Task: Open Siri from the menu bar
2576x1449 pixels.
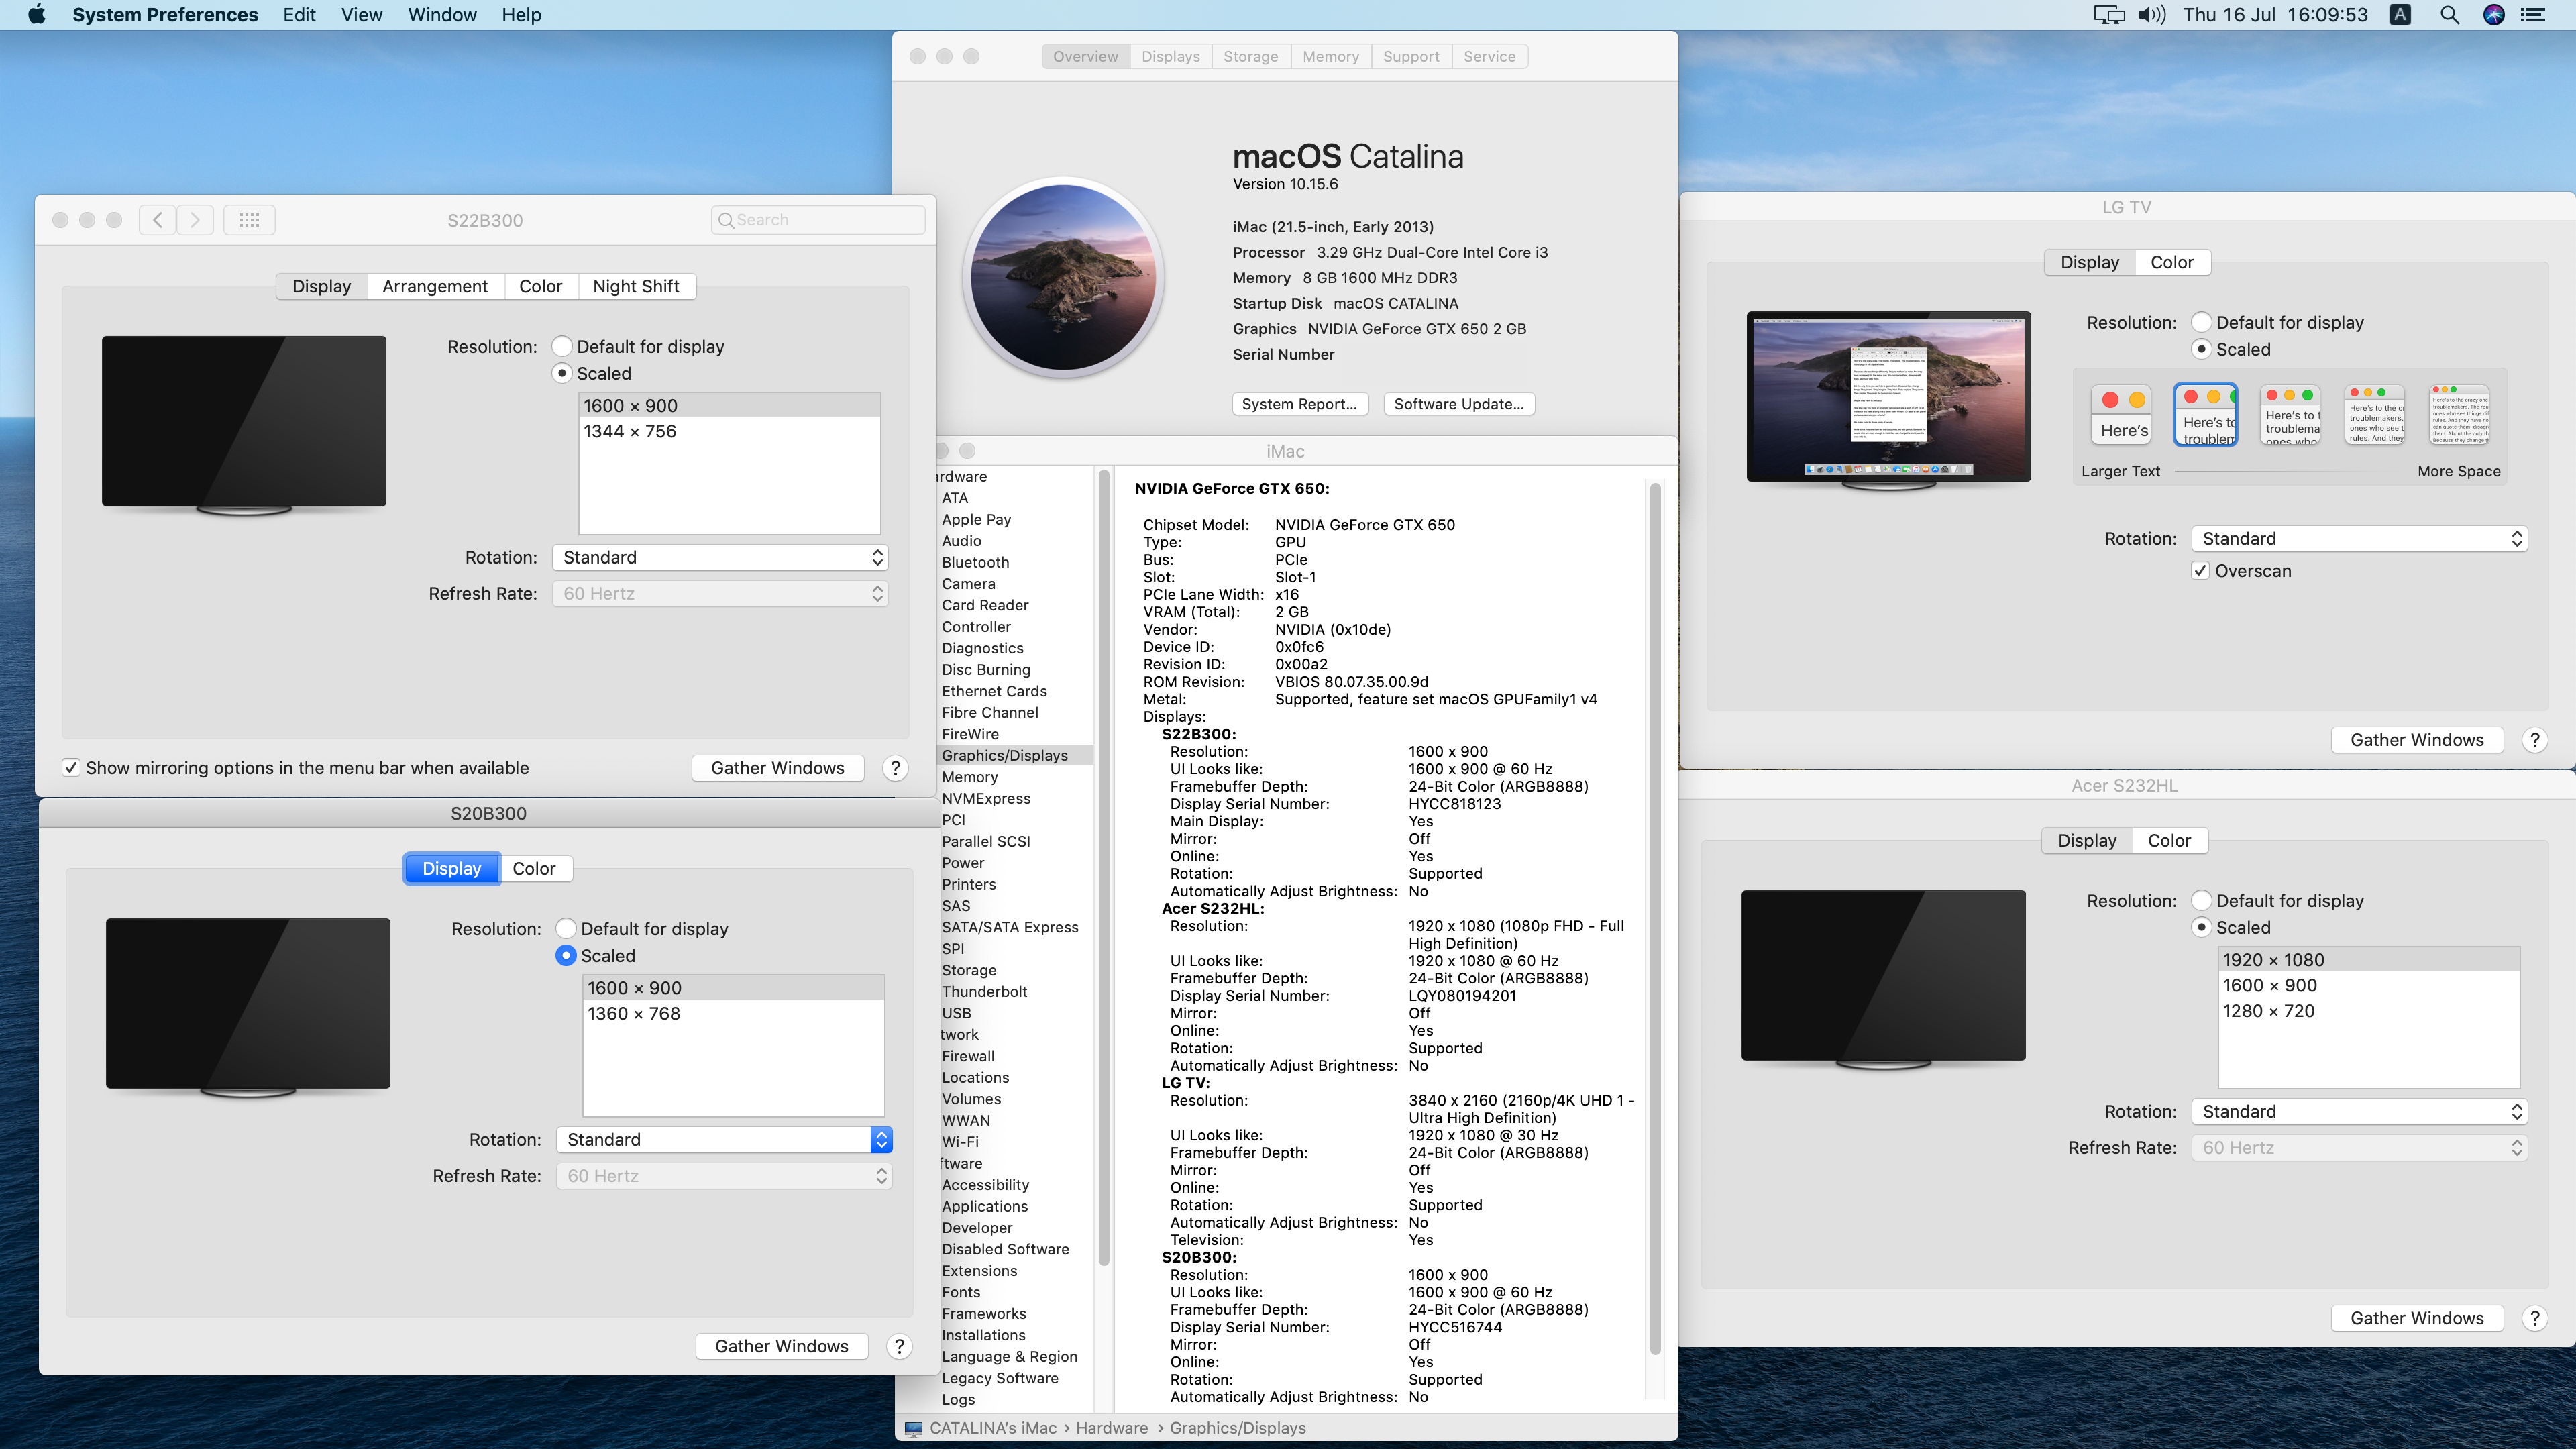Action: point(2494,15)
